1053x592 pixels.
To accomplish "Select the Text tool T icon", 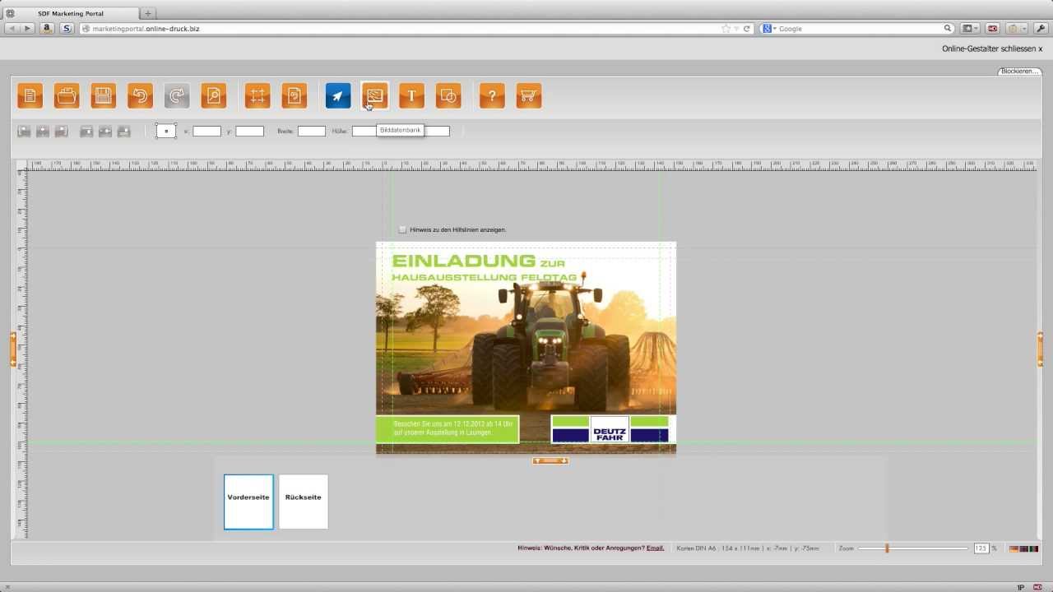I will [x=411, y=96].
